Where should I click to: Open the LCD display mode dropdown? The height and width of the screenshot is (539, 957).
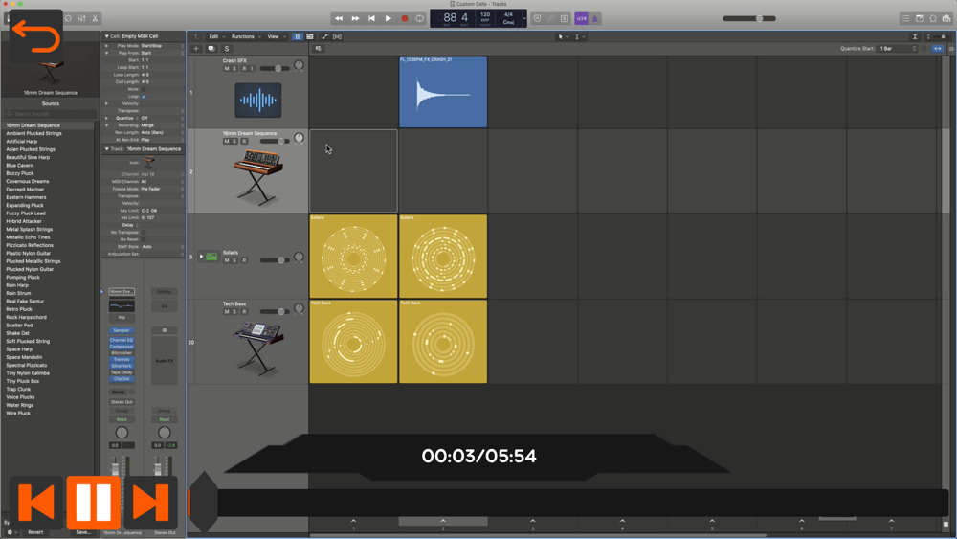524,18
